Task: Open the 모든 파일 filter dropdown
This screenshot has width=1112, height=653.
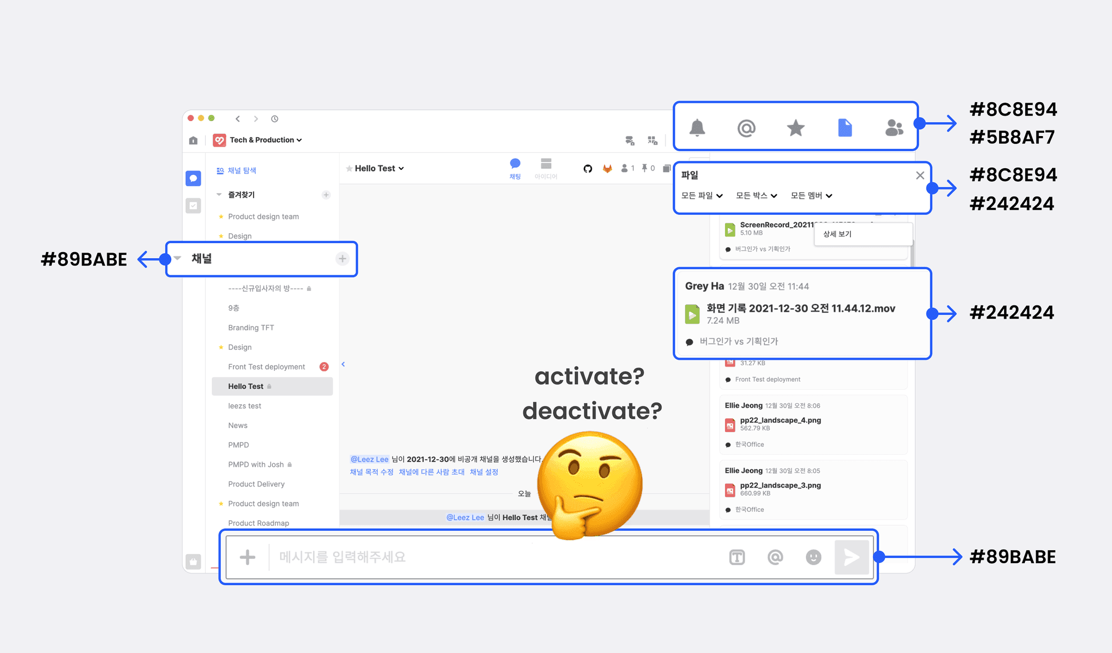Action: pyautogui.click(x=702, y=195)
